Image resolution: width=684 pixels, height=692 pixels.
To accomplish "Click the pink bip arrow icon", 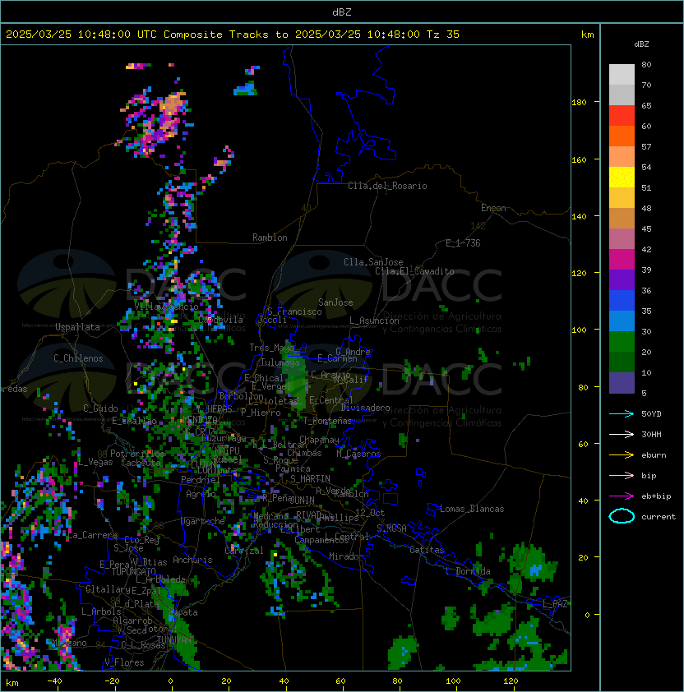I will (622, 475).
